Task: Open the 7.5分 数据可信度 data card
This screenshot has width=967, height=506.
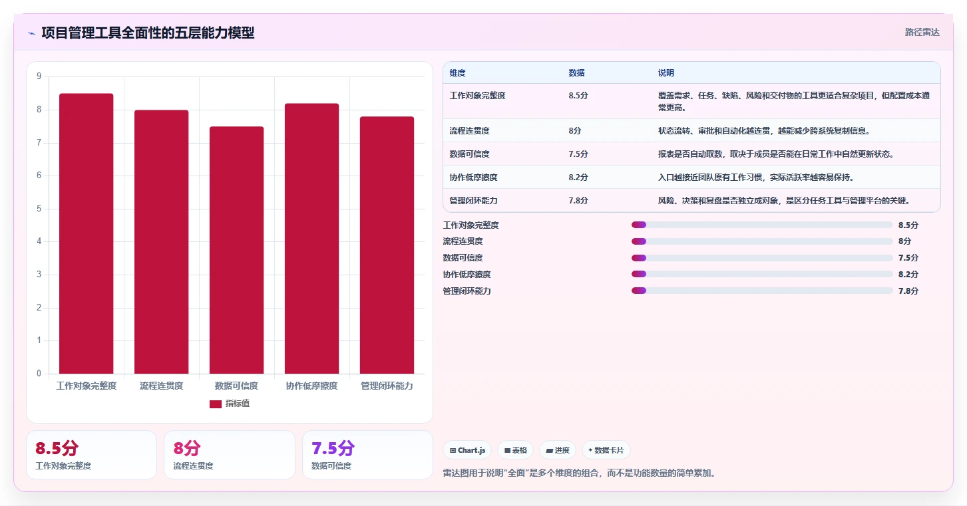Action: coord(367,455)
